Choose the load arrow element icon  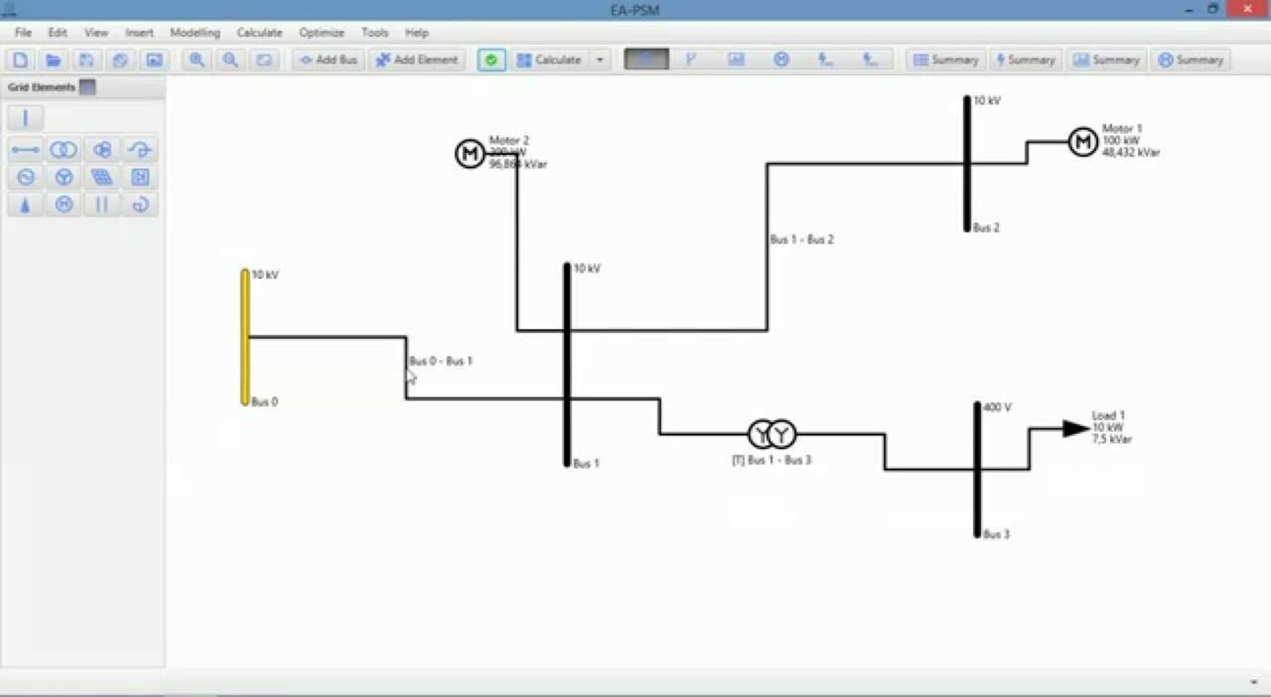[x=25, y=205]
